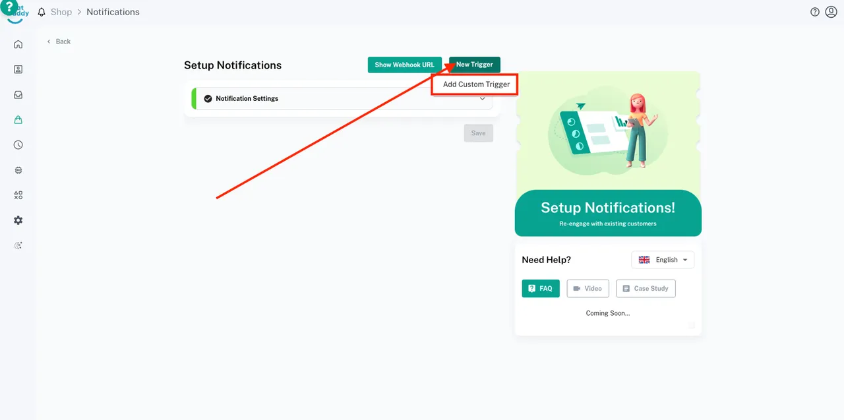Open the settings gear in sidebar
Screen dimensions: 844x420
[x=18, y=220]
